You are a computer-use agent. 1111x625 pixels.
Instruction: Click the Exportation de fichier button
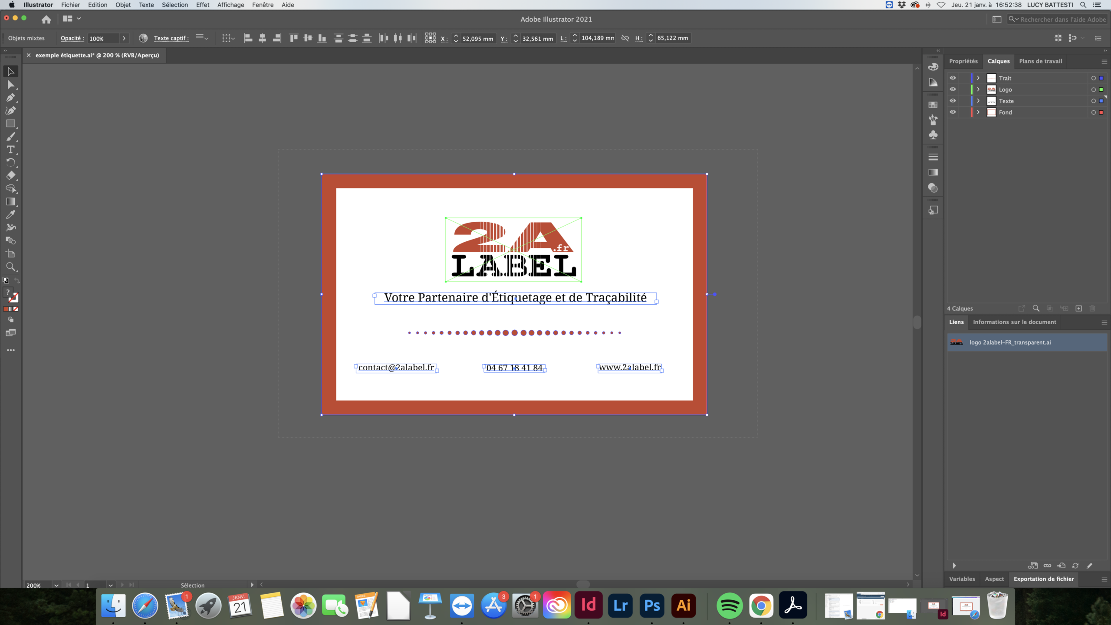[x=1045, y=579]
